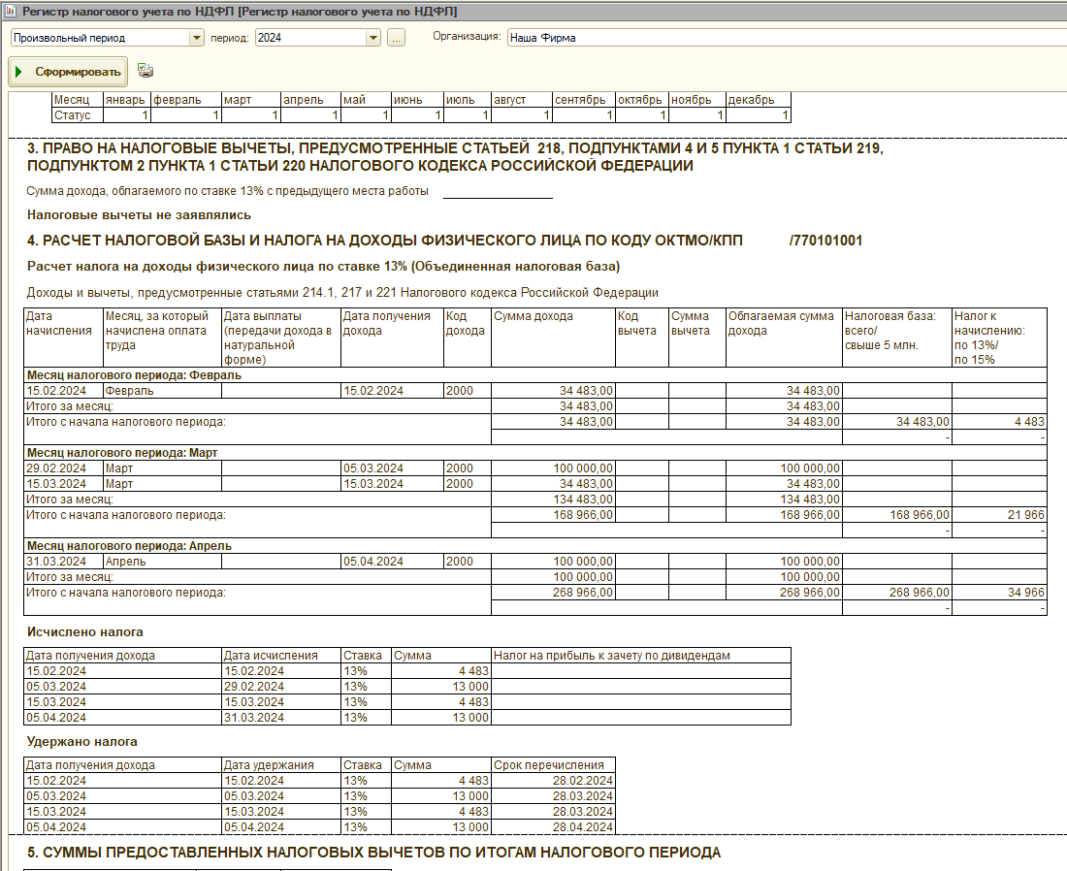Select the tax amount cell 34 966

pos(999,592)
